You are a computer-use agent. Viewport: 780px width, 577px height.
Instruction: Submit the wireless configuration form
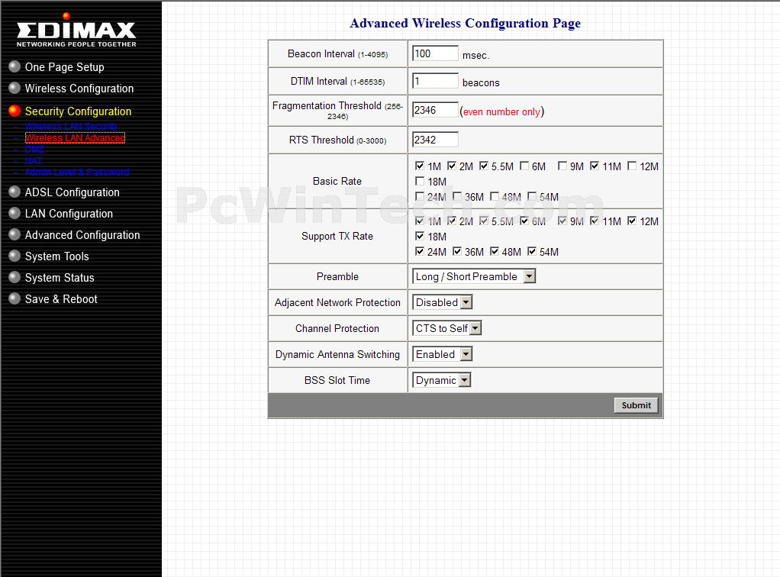pyautogui.click(x=636, y=405)
